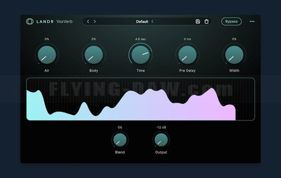
Task: Click the Blend label
Action: point(120,152)
